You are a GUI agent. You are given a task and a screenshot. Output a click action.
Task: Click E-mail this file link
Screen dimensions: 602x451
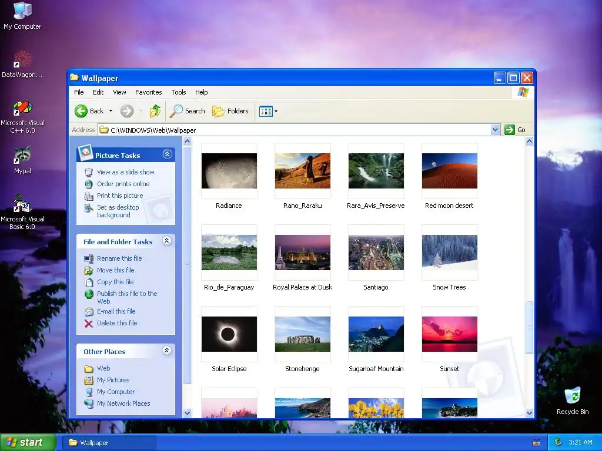(x=116, y=311)
